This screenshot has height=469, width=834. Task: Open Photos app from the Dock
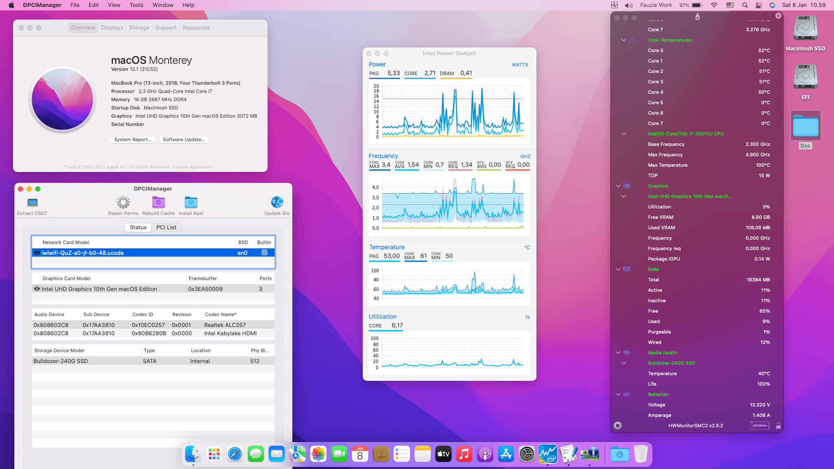(318, 454)
